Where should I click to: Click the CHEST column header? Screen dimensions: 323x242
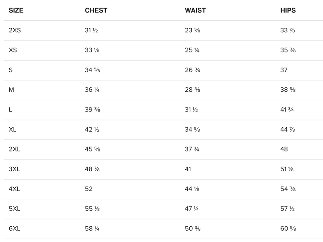point(96,10)
